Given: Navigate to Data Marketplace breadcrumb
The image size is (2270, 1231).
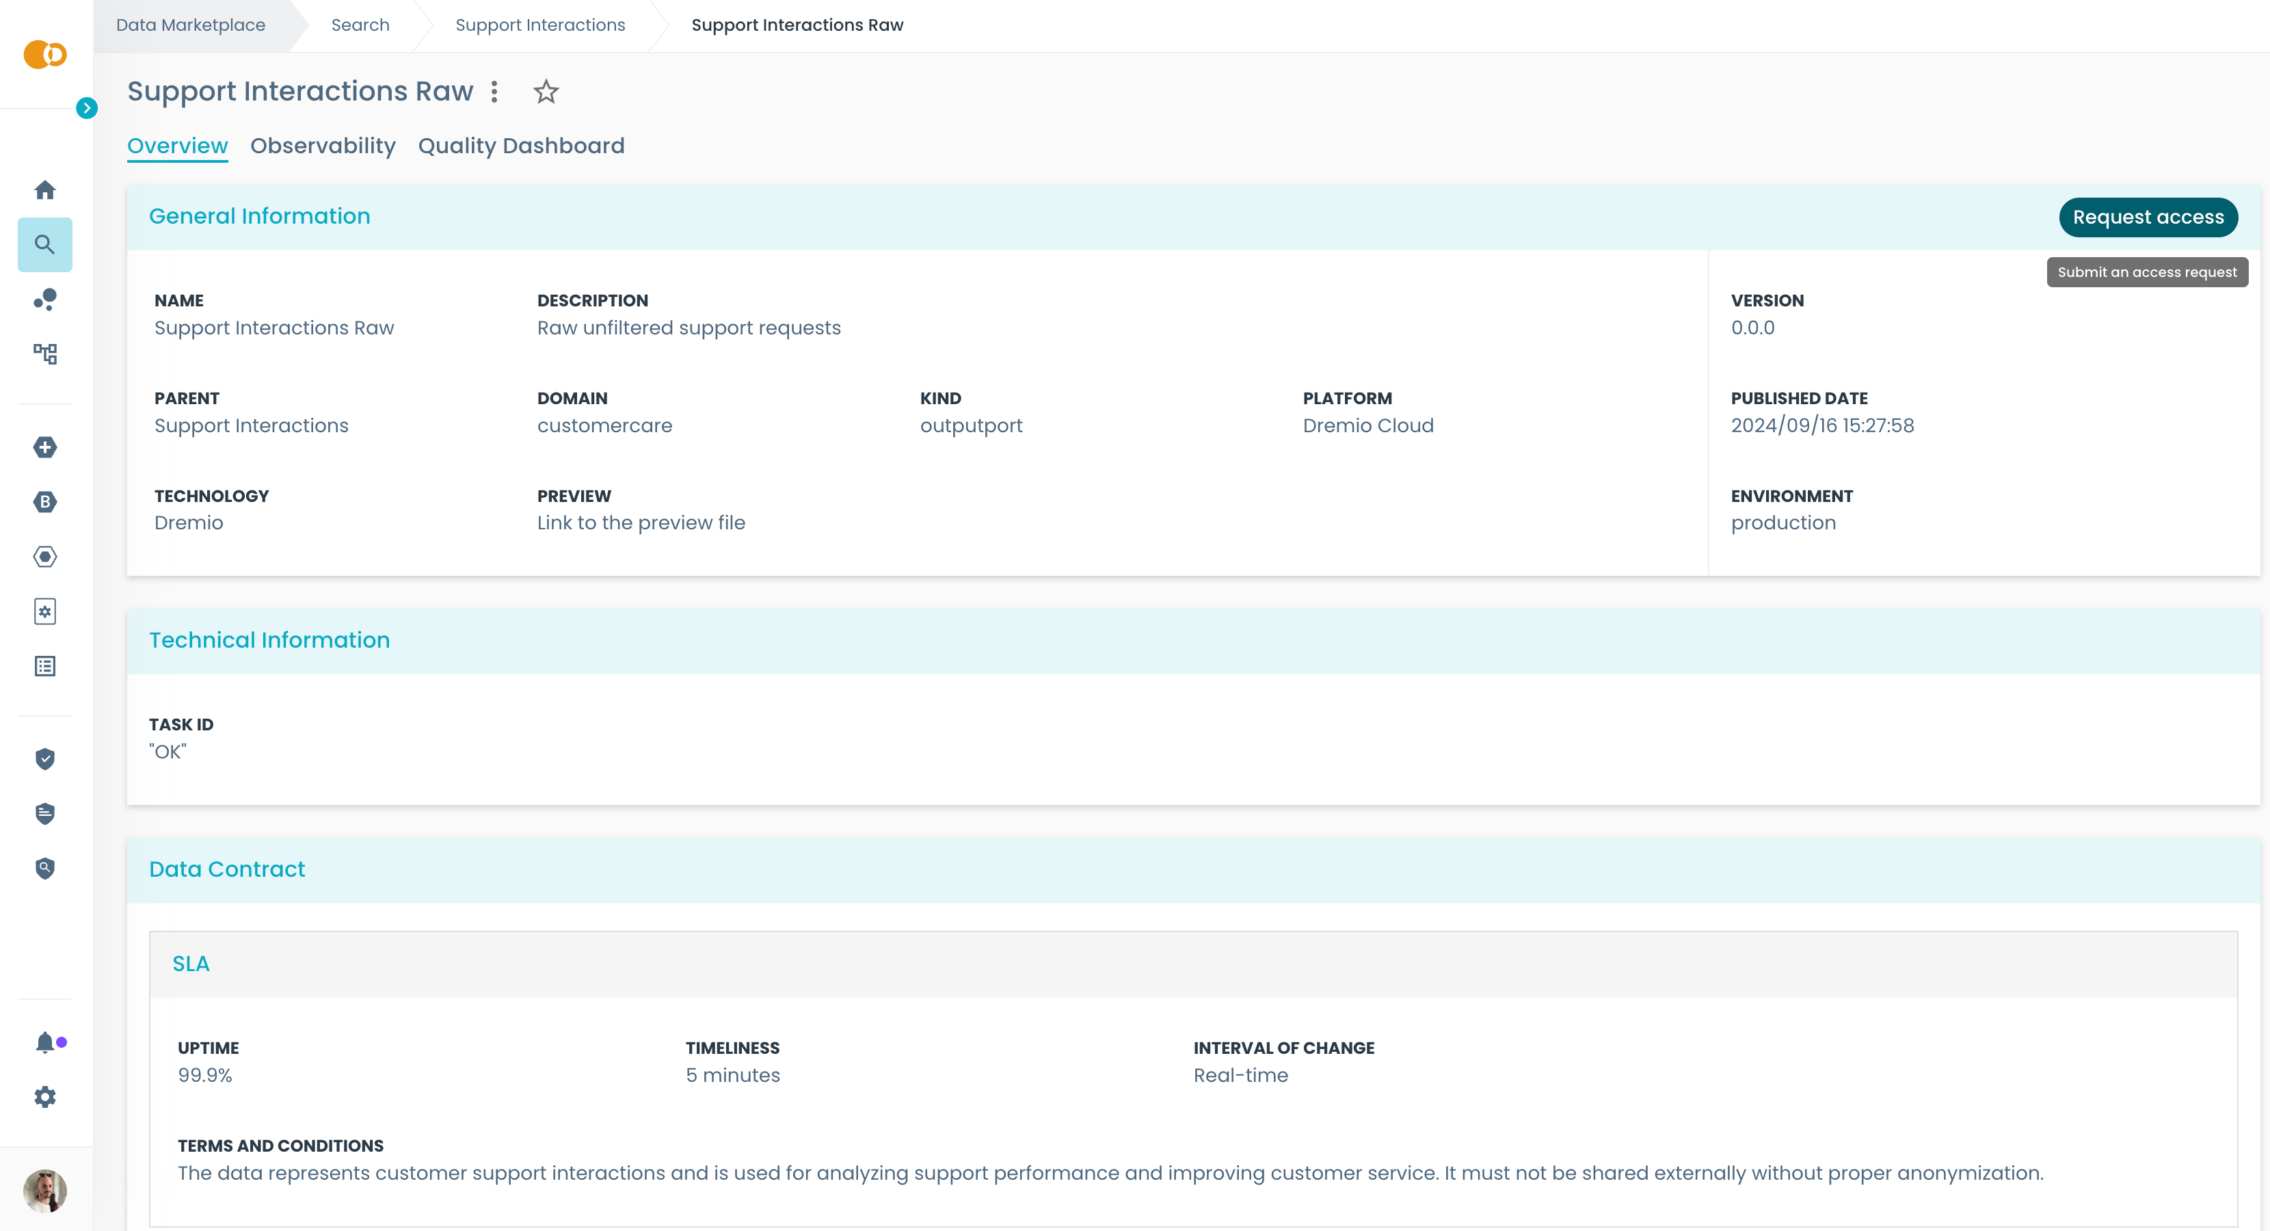Looking at the screenshot, I should (190, 25).
